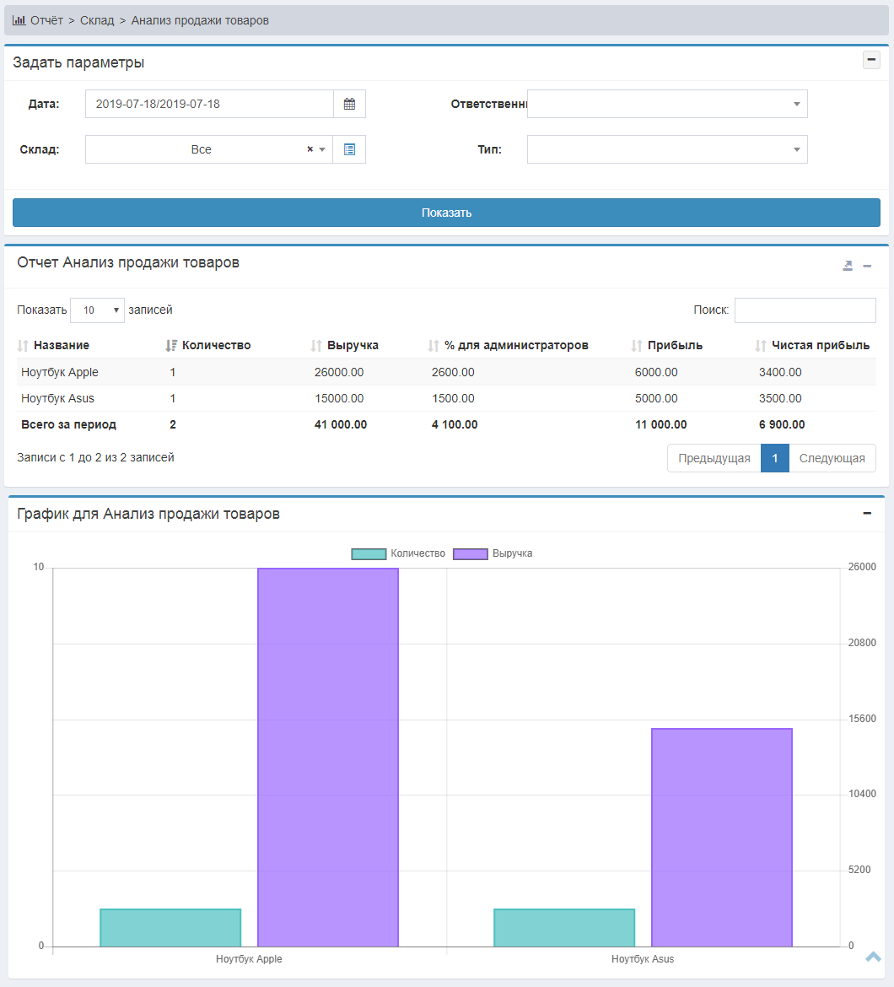Go to Склад in breadcrumb

[97, 20]
